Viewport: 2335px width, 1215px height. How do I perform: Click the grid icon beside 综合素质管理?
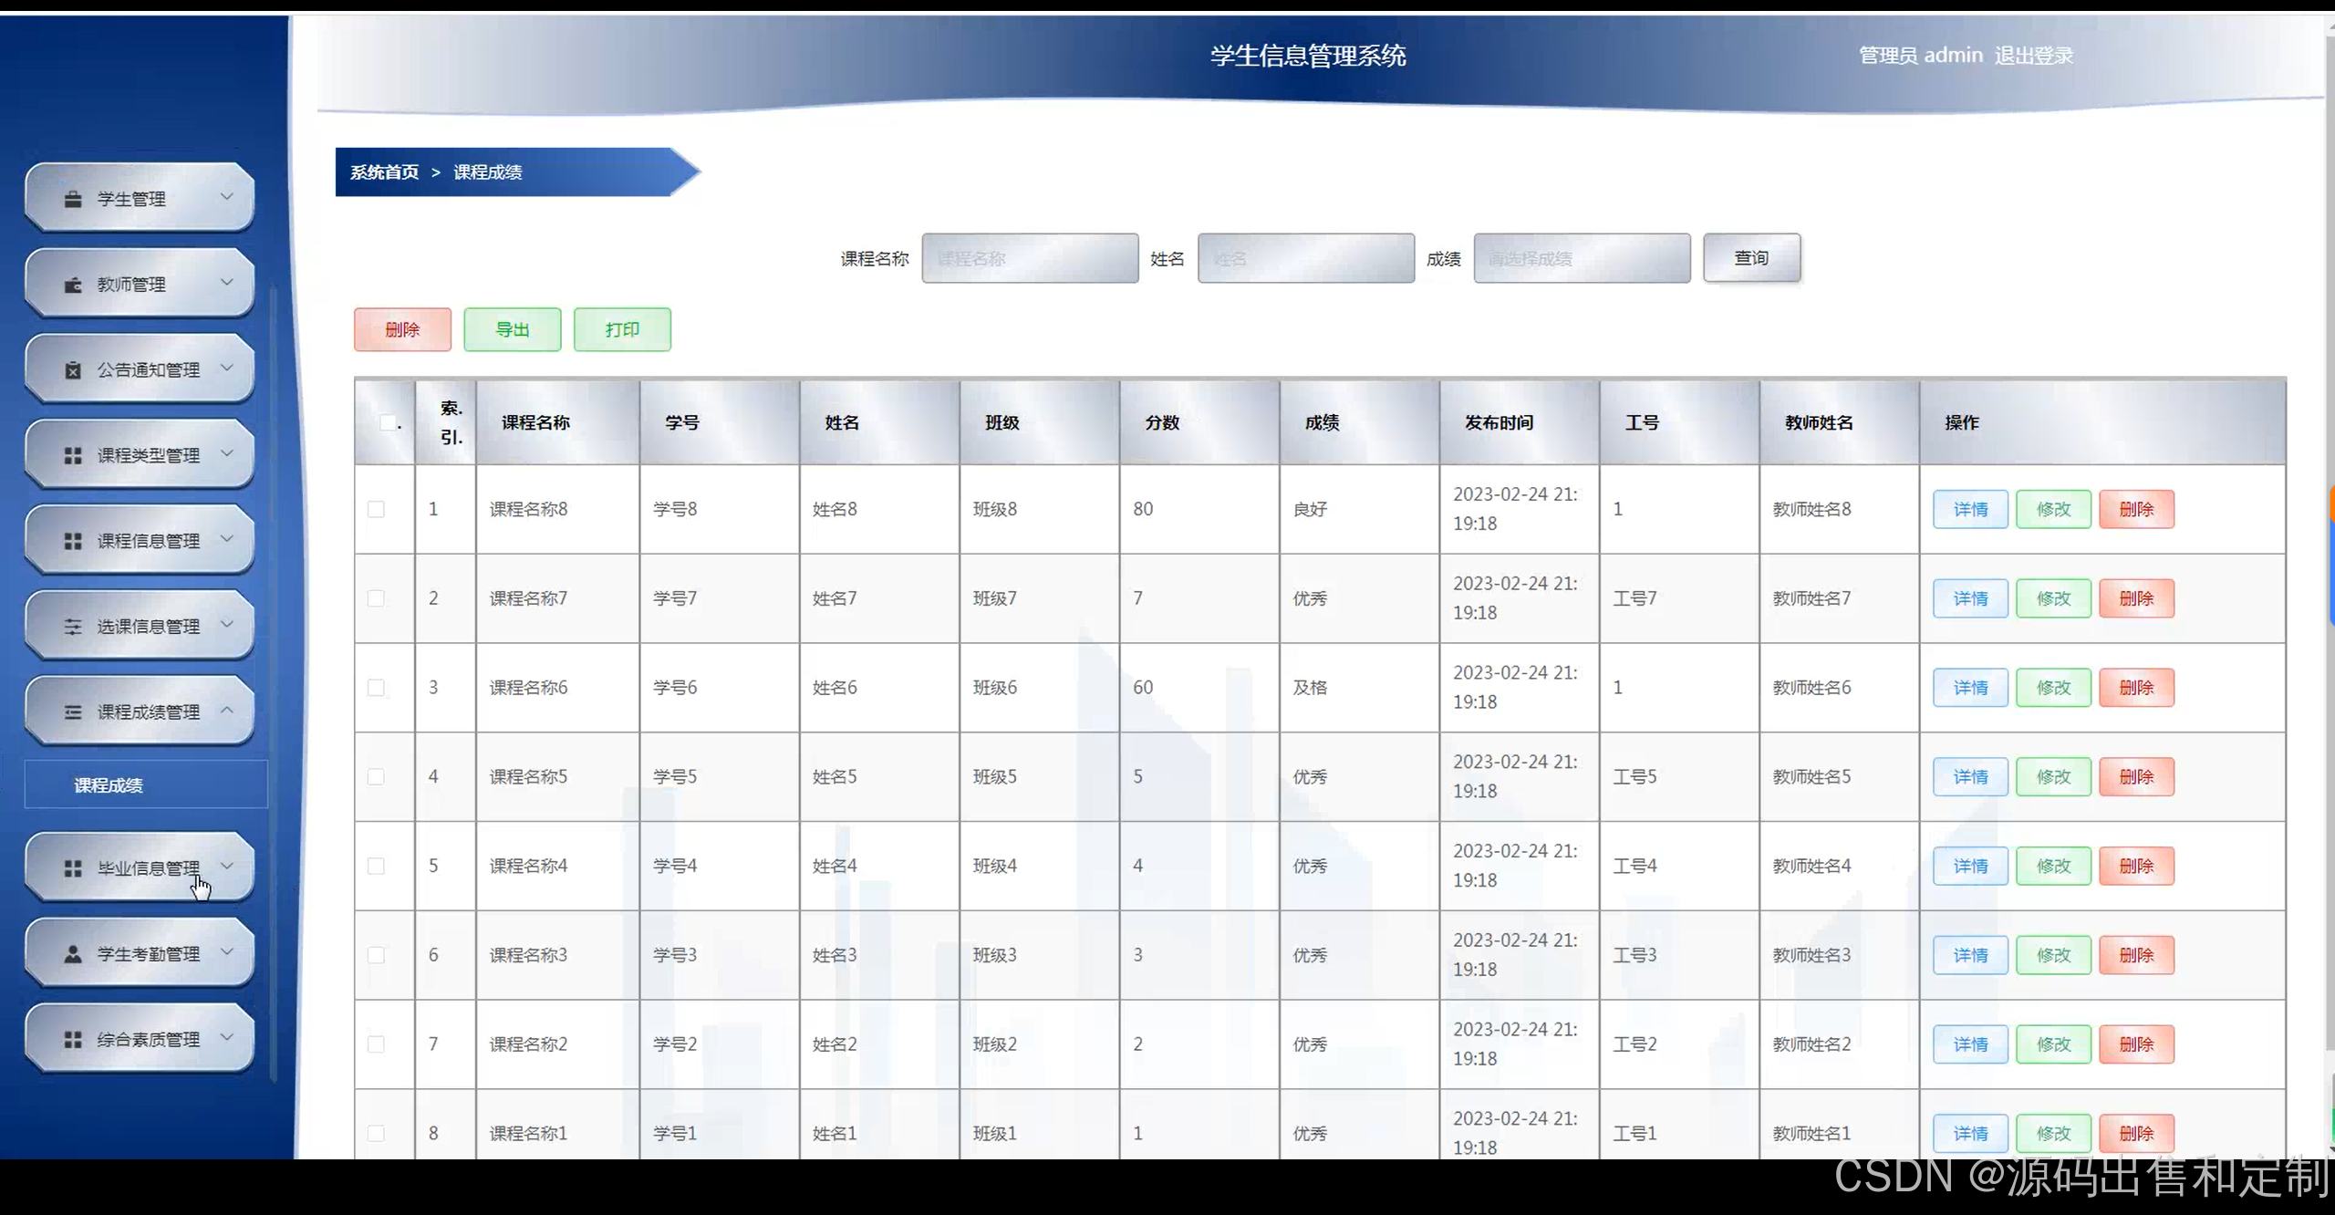pyautogui.click(x=73, y=1040)
